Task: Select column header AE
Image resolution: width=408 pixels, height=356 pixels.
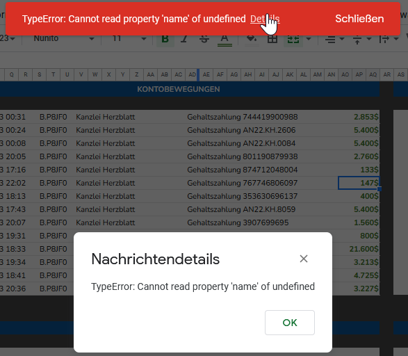Action: tap(206, 74)
